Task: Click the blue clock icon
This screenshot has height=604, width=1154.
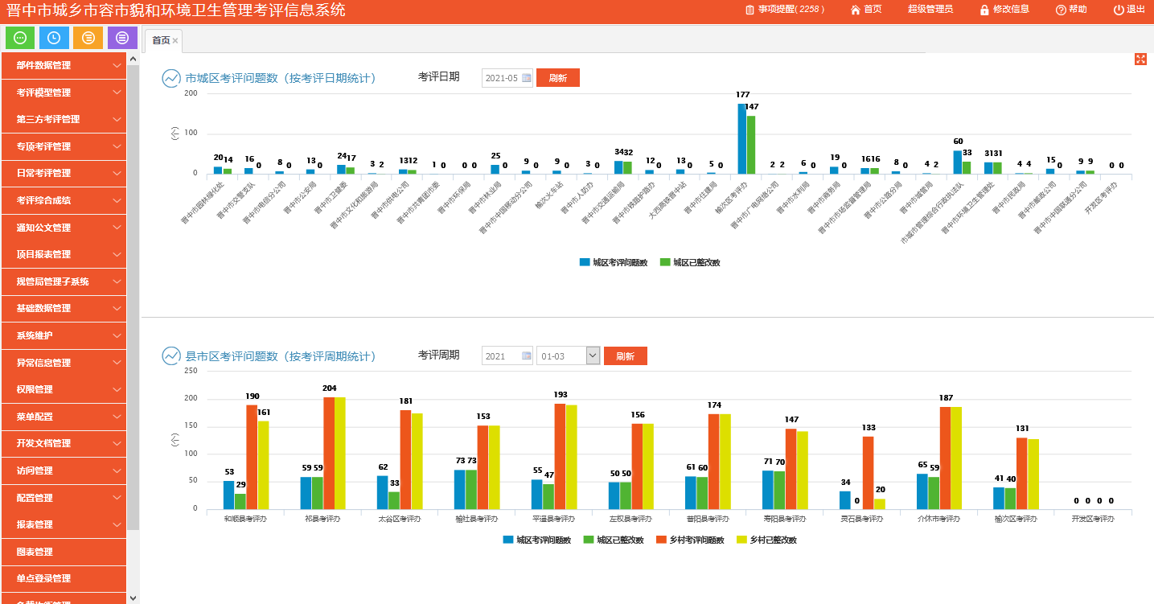Action: (54, 38)
